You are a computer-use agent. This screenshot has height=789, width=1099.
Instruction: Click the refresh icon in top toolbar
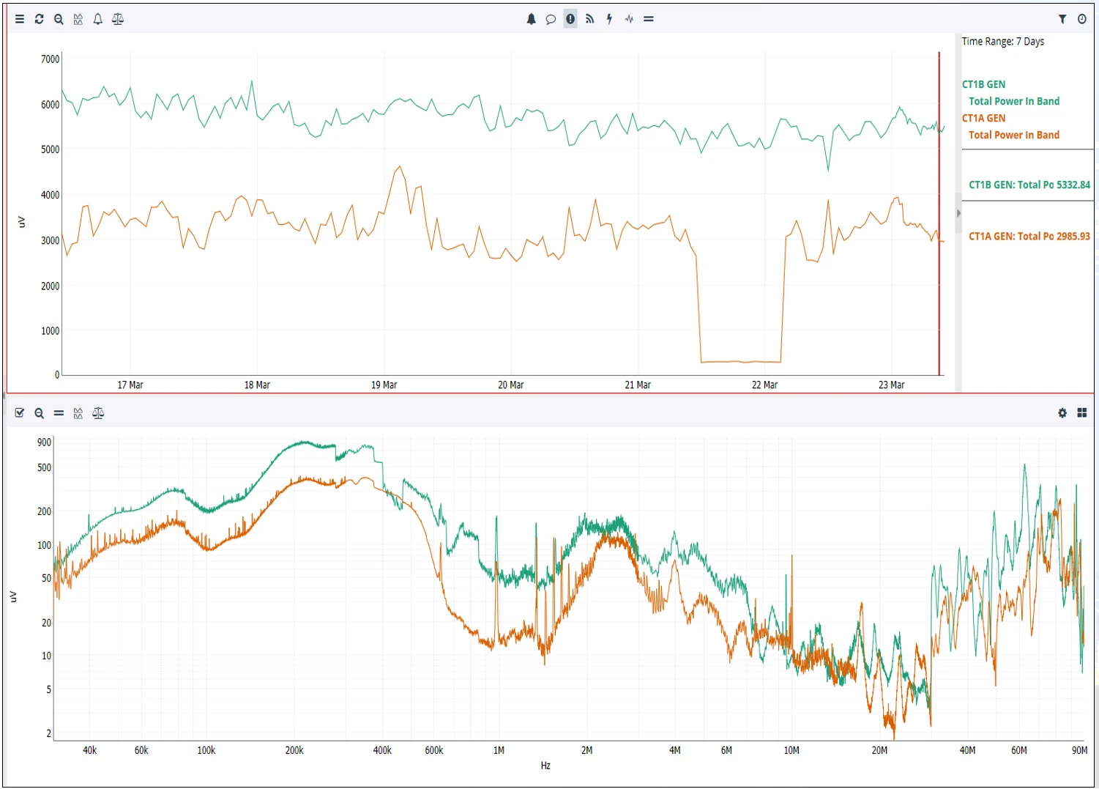tap(40, 19)
